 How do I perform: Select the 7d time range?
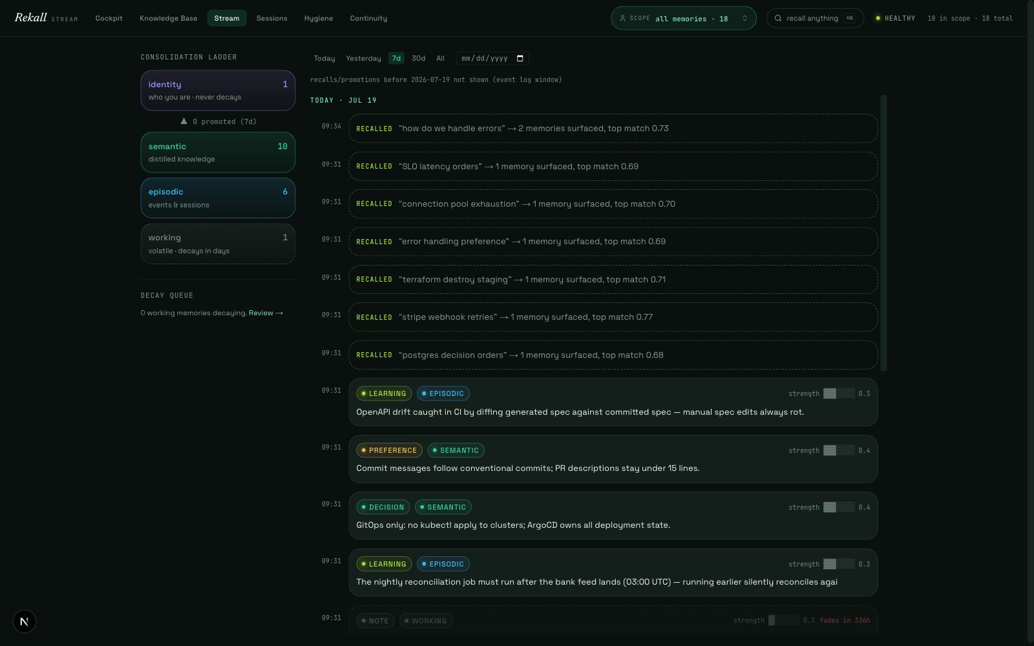396,58
